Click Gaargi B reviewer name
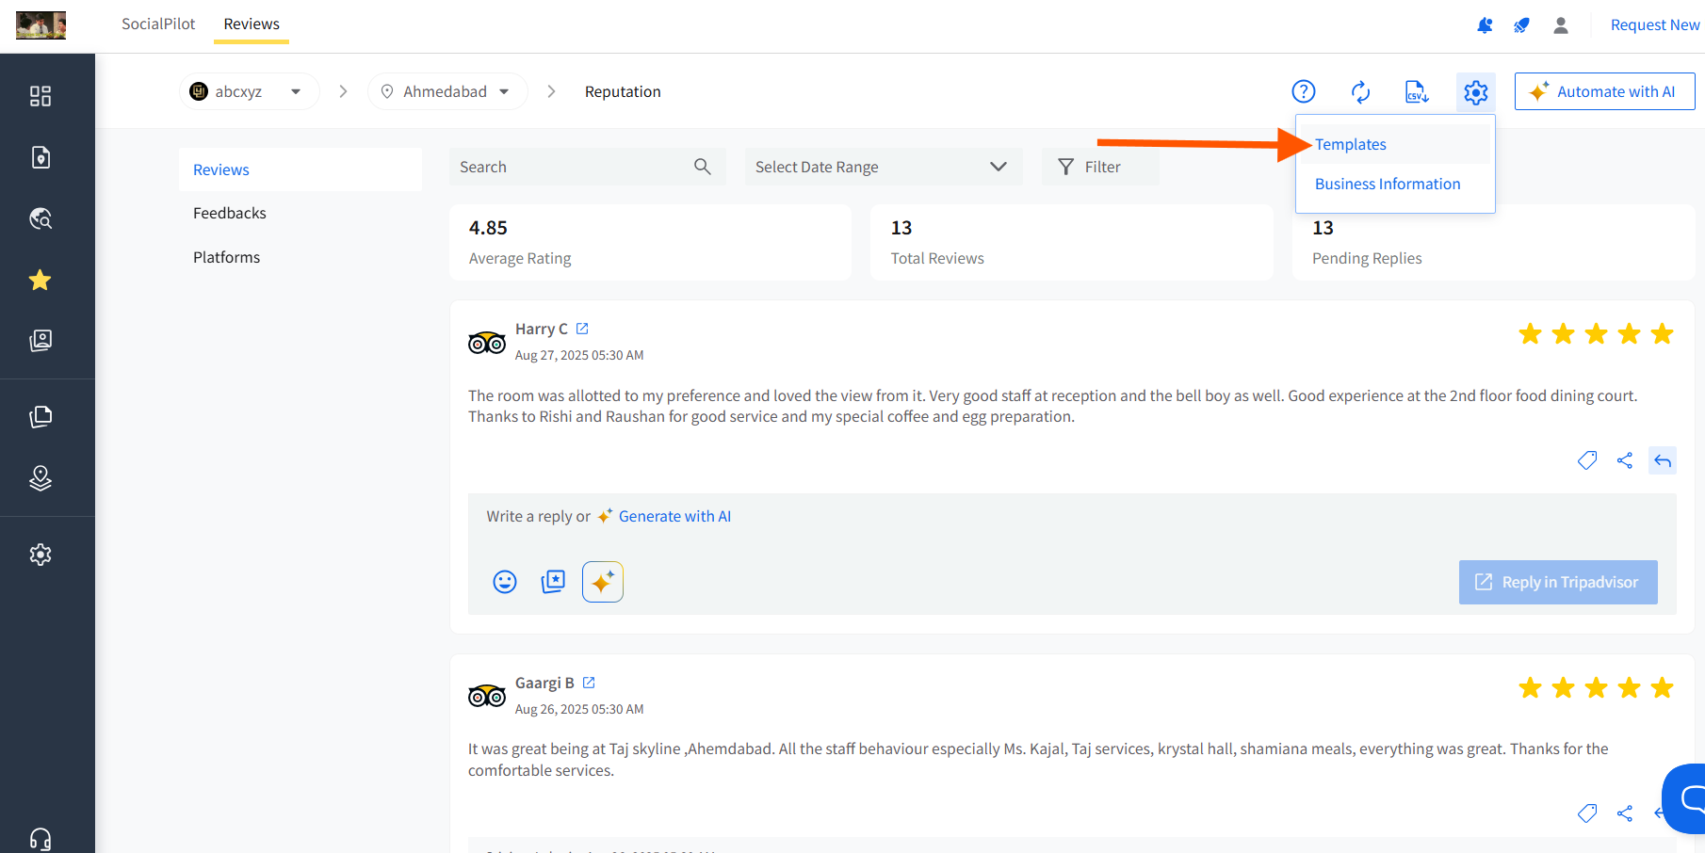The height and width of the screenshot is (853, 1705). click(544, 683)
